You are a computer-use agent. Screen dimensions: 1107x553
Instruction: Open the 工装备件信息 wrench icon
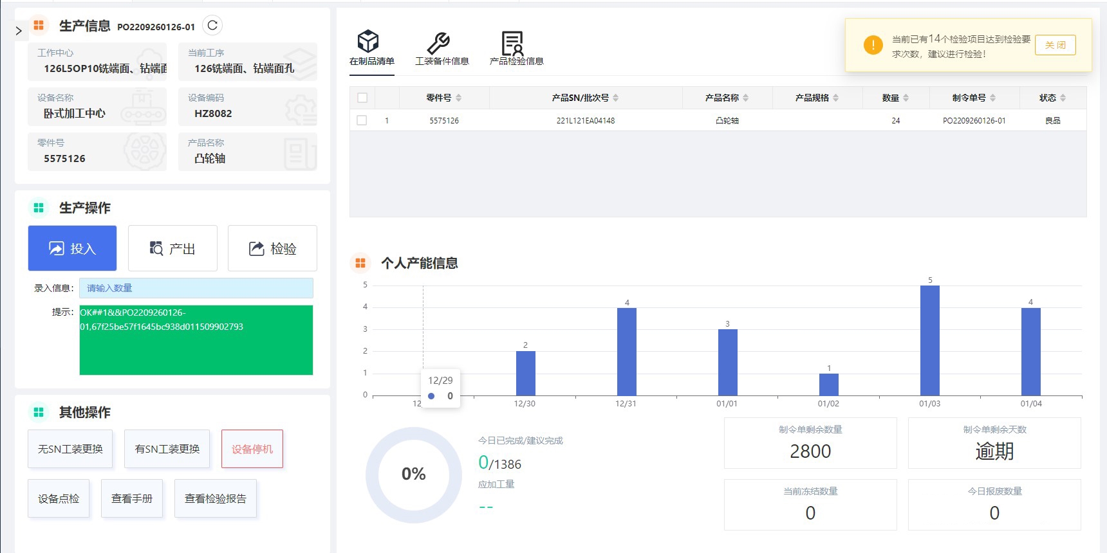439,43
